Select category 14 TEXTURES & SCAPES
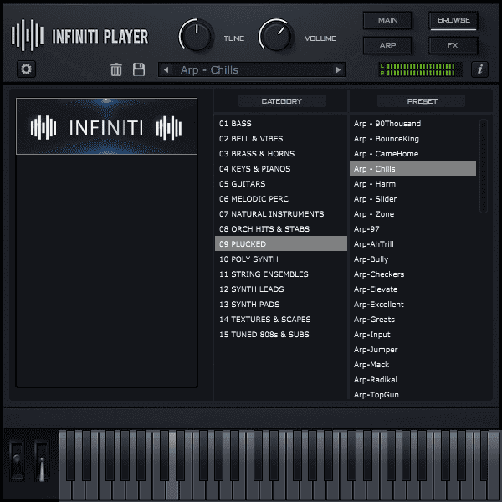 [281, 320]
